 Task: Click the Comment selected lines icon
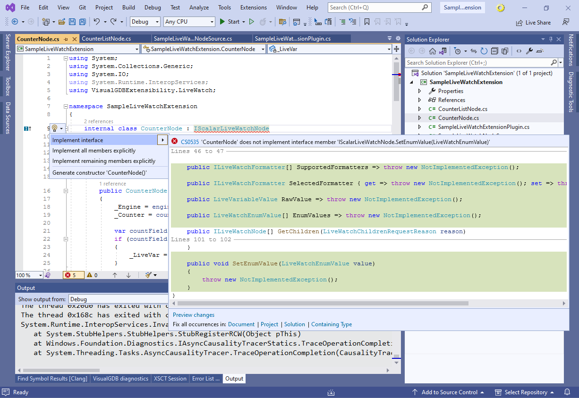(342, 22)
